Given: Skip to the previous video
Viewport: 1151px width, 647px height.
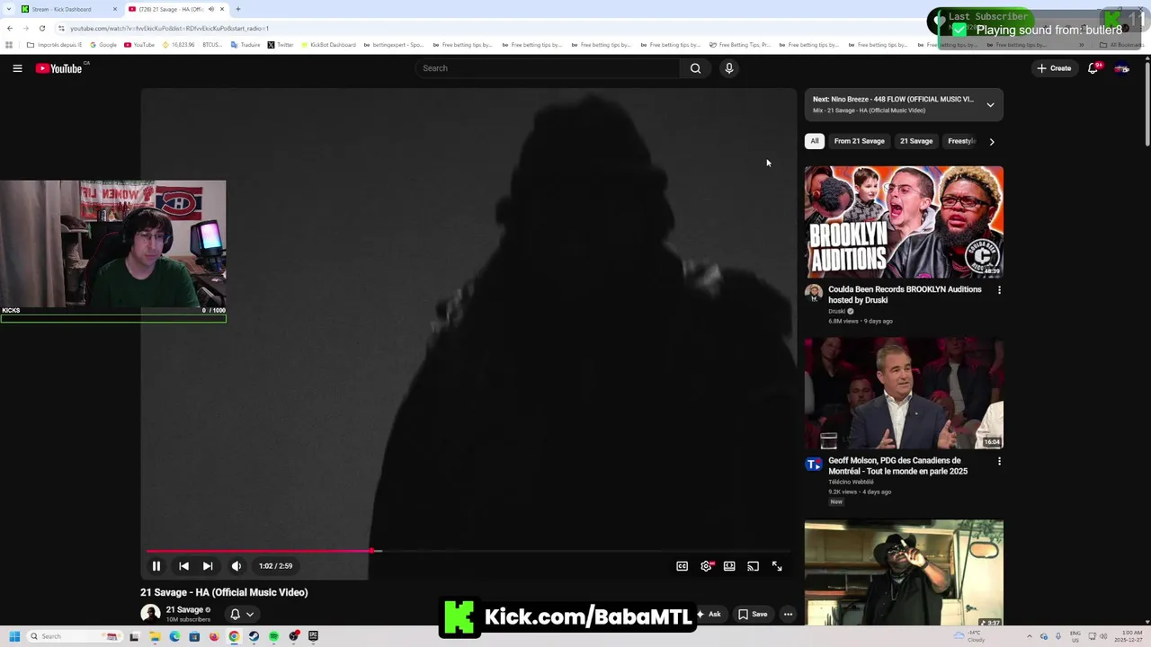Looking at the screenshot, I should tap(183, 566).
